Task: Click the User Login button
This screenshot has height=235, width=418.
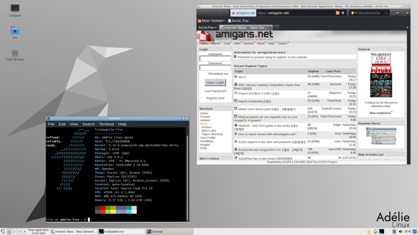Action: point(215,82)
